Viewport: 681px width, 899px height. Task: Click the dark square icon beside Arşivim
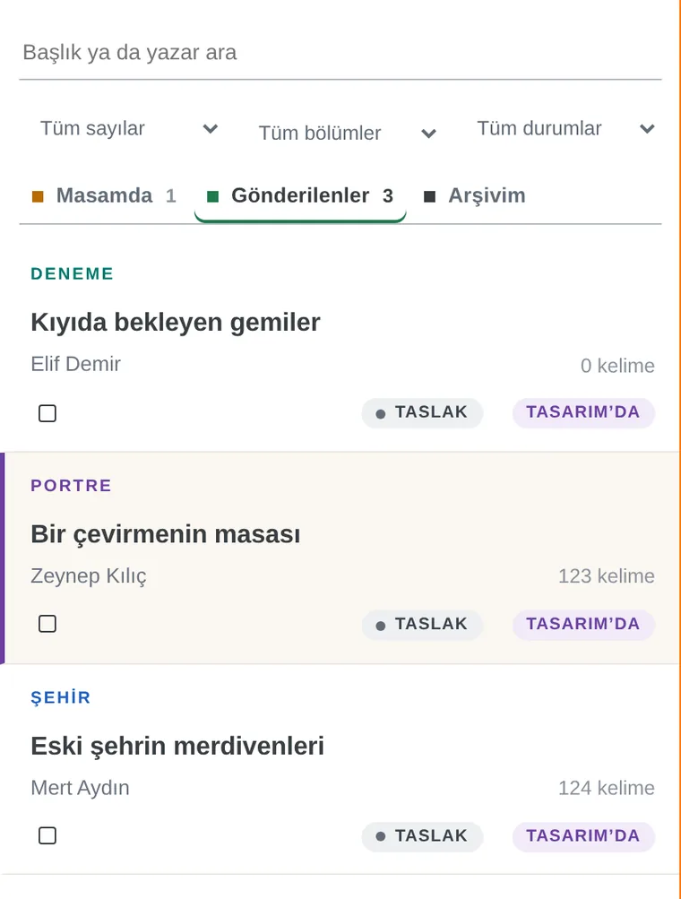429,196
